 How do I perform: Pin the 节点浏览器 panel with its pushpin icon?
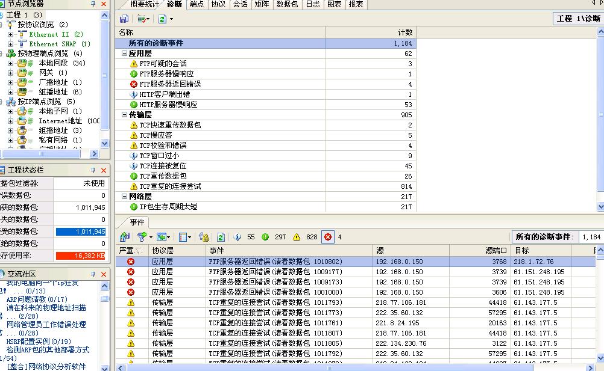click(93, 4)
